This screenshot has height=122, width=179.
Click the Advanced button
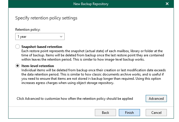click(156, 98)
